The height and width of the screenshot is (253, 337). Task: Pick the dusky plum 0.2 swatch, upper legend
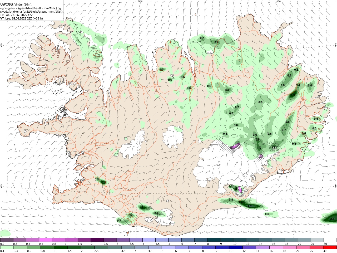pos(7,240)
